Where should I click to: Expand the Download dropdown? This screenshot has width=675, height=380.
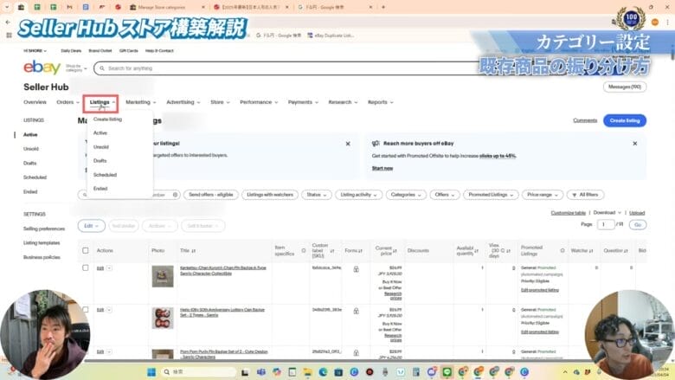[x=607, y=213]
